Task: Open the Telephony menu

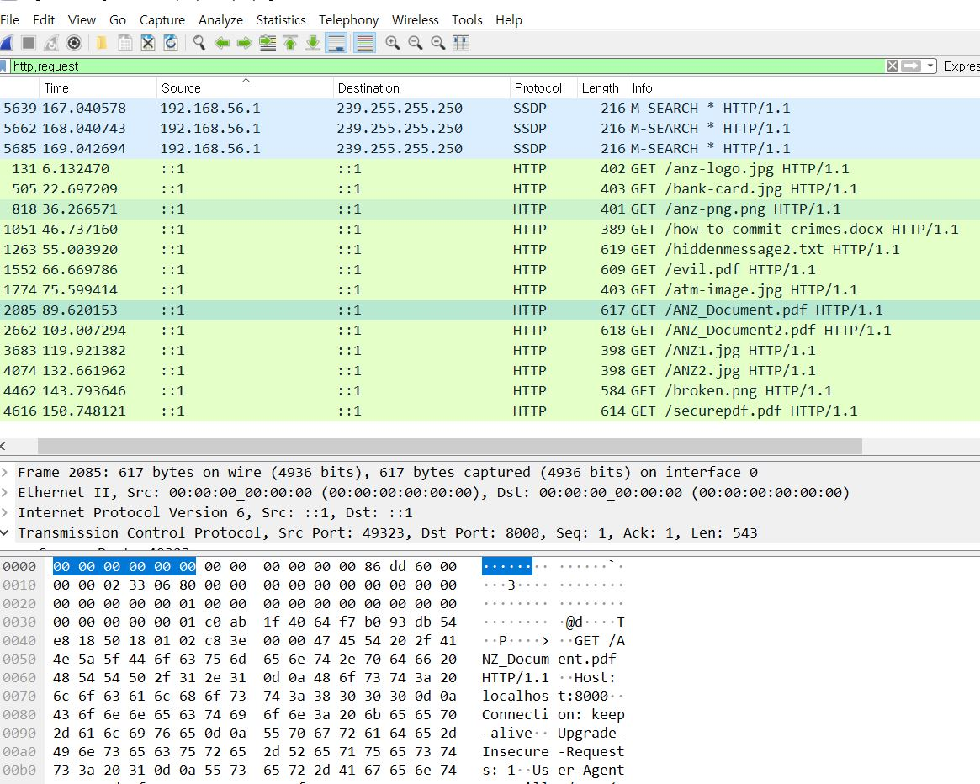Action: click(349, 20)
